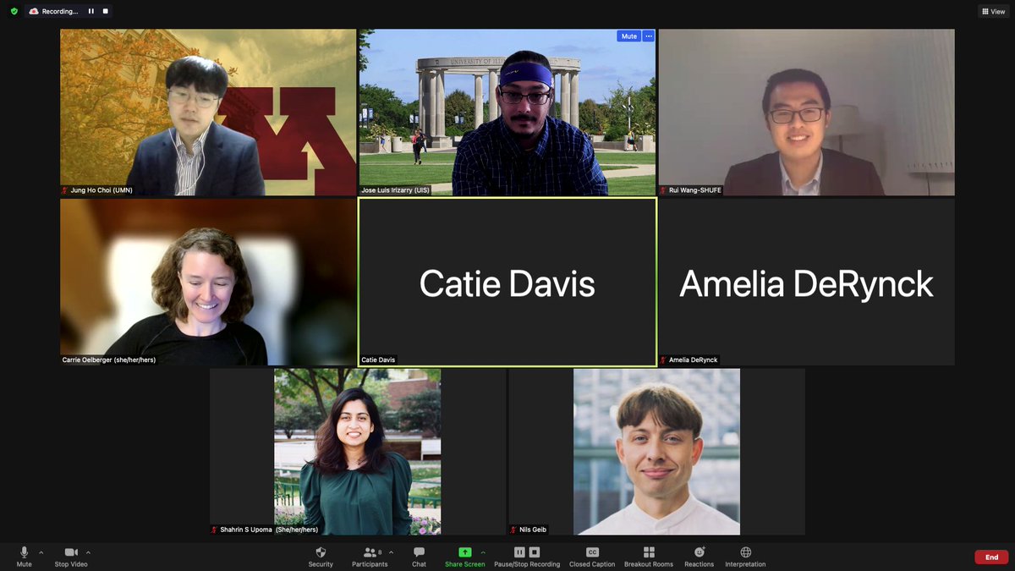Image resolution: width=1015 pixels, height=571 pixels.
Task: Stop the recording in the bottom toolbar
Action: coord(535,552)
